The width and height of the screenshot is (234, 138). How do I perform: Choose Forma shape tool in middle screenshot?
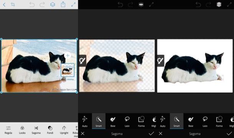click(141, 122)
